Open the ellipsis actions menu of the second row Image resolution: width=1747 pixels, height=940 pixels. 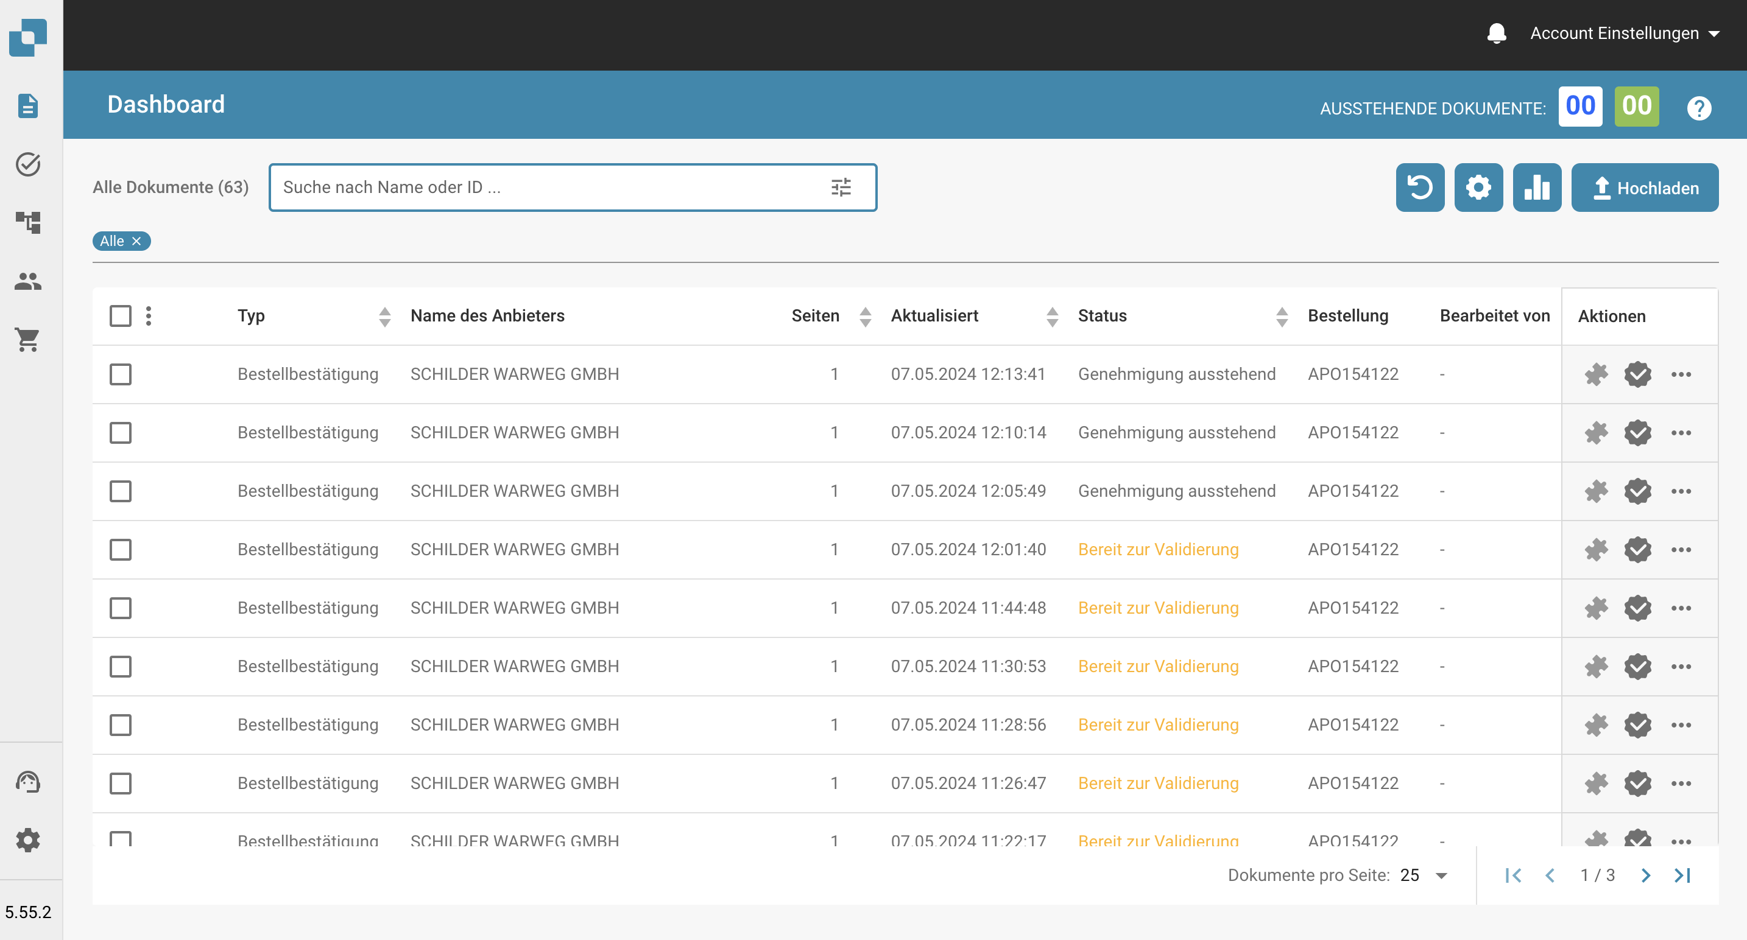click(x=1681, y=432)
